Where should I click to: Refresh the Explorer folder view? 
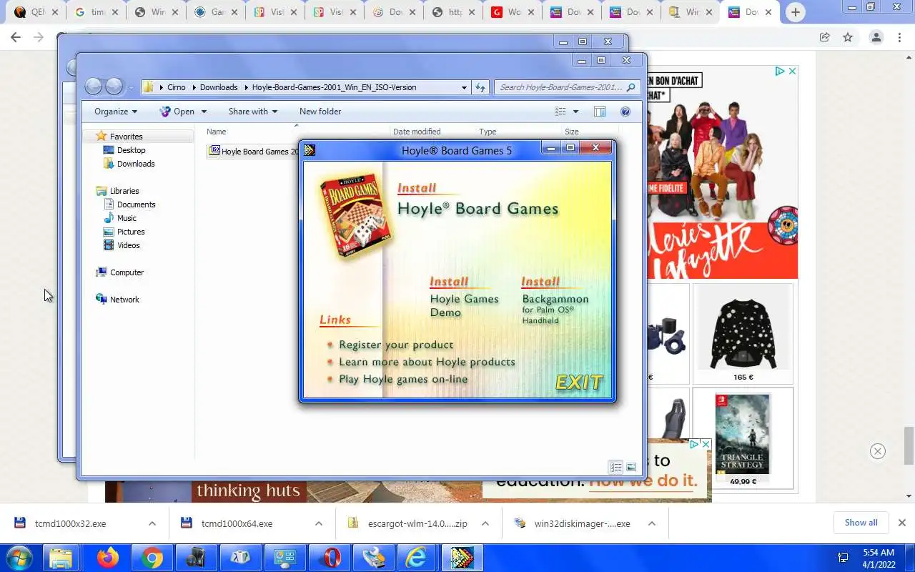coord(480,87)
